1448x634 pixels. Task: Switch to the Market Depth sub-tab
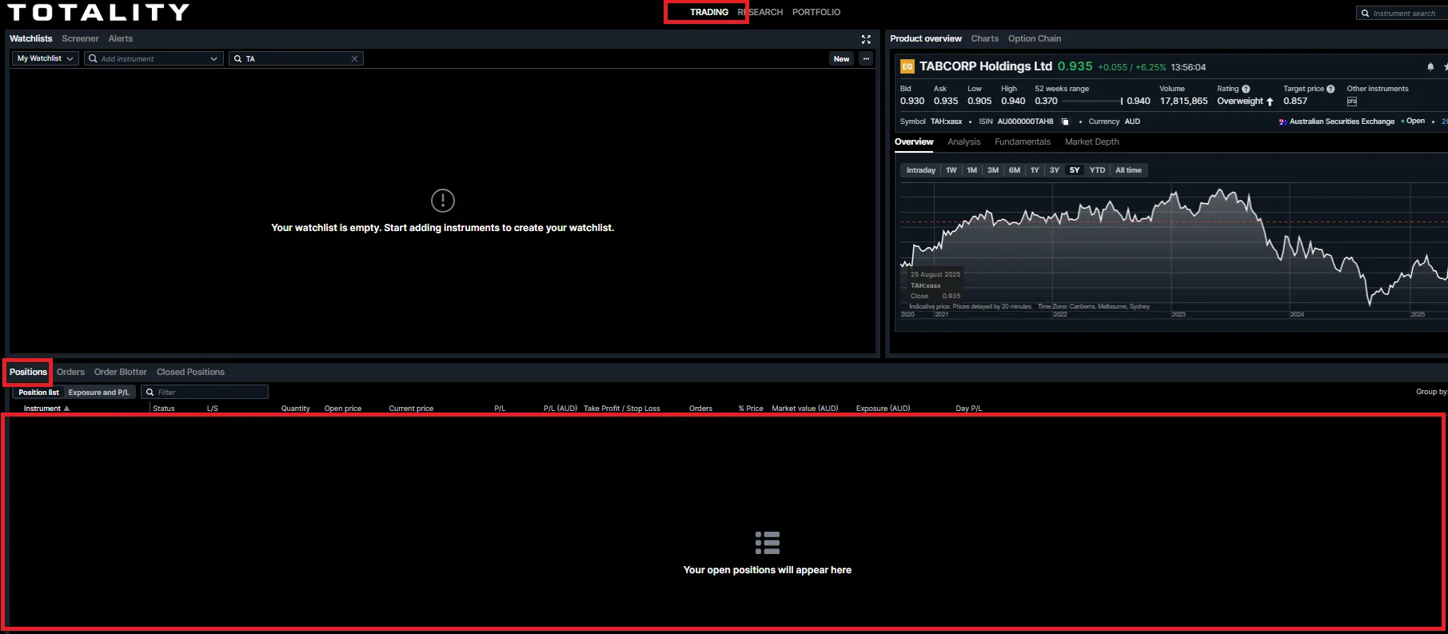click(x=1092, y=142)
